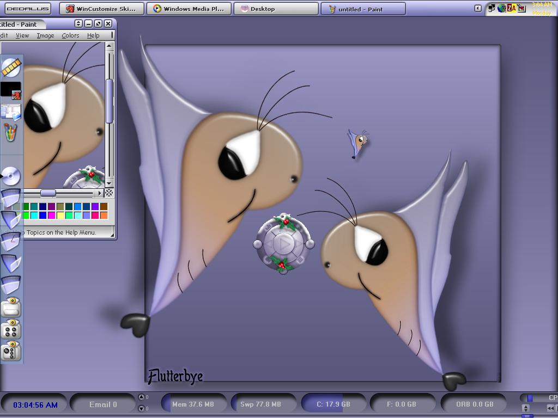This screenshot has width=558, height=418.
Task: Pick the magenta color swatch in palette
Action: point(52,215)
